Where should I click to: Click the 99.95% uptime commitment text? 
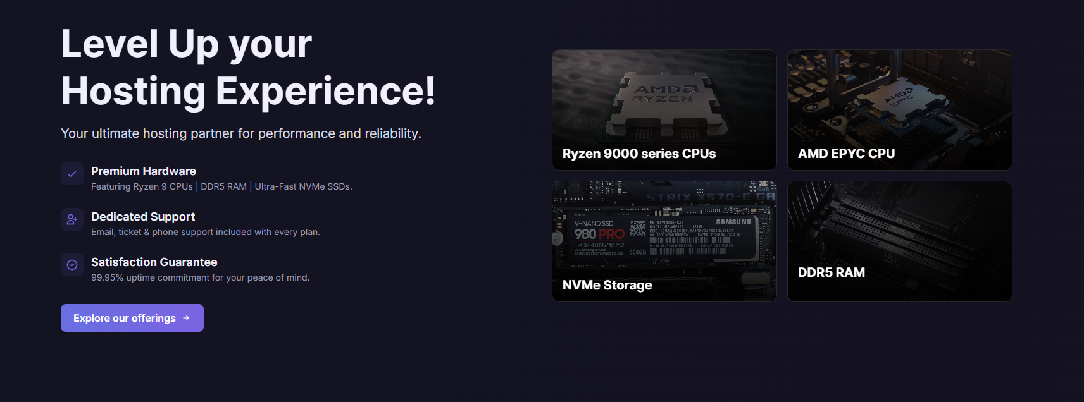point(201,277)
